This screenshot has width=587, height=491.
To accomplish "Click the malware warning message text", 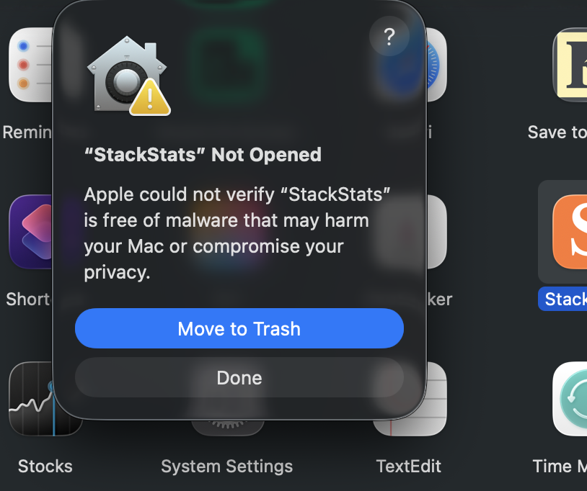I will pos(238,233).
